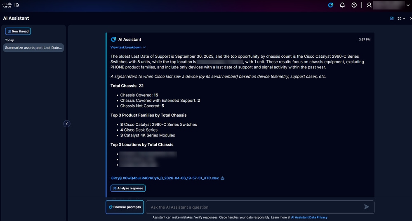Screen dimensions: 412x221
Task: Open the 'Summarize assets past Last Date...' thread
Action: click(33, 47)
